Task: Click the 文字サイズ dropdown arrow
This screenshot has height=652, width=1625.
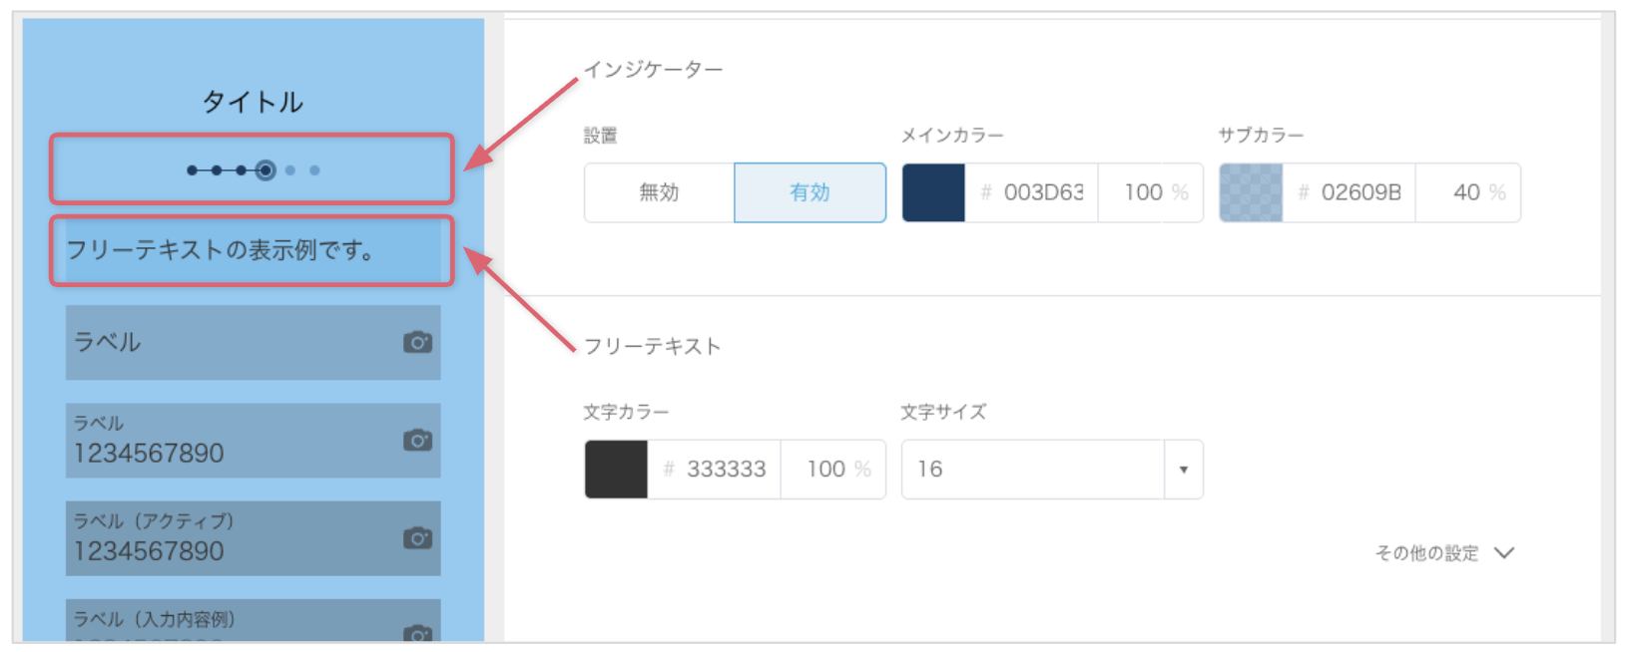Action: tap(1184, 469)
